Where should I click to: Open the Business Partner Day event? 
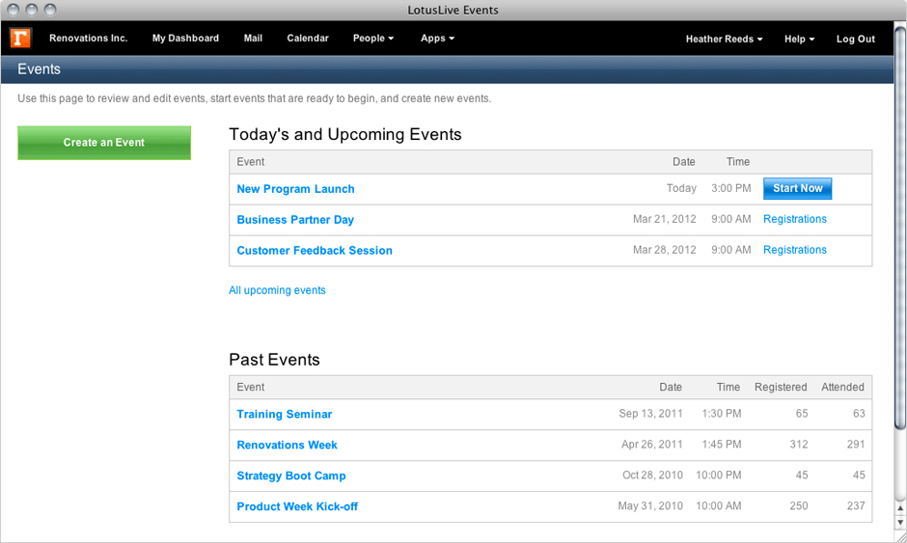(295, 220)
